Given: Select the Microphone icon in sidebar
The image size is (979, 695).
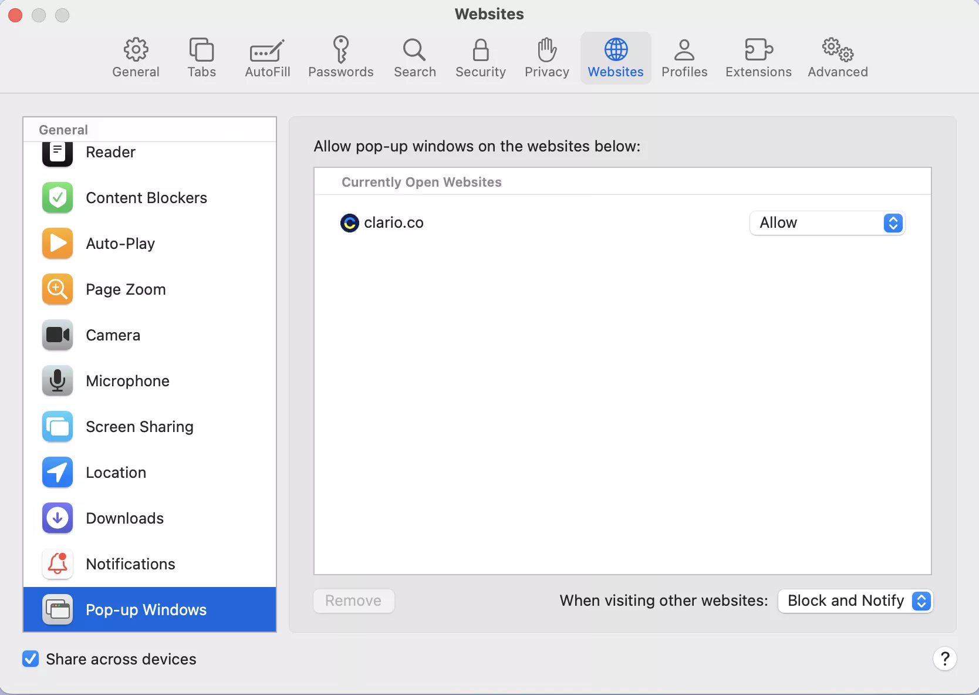Looking at the screenshot, I should (58, 381).
